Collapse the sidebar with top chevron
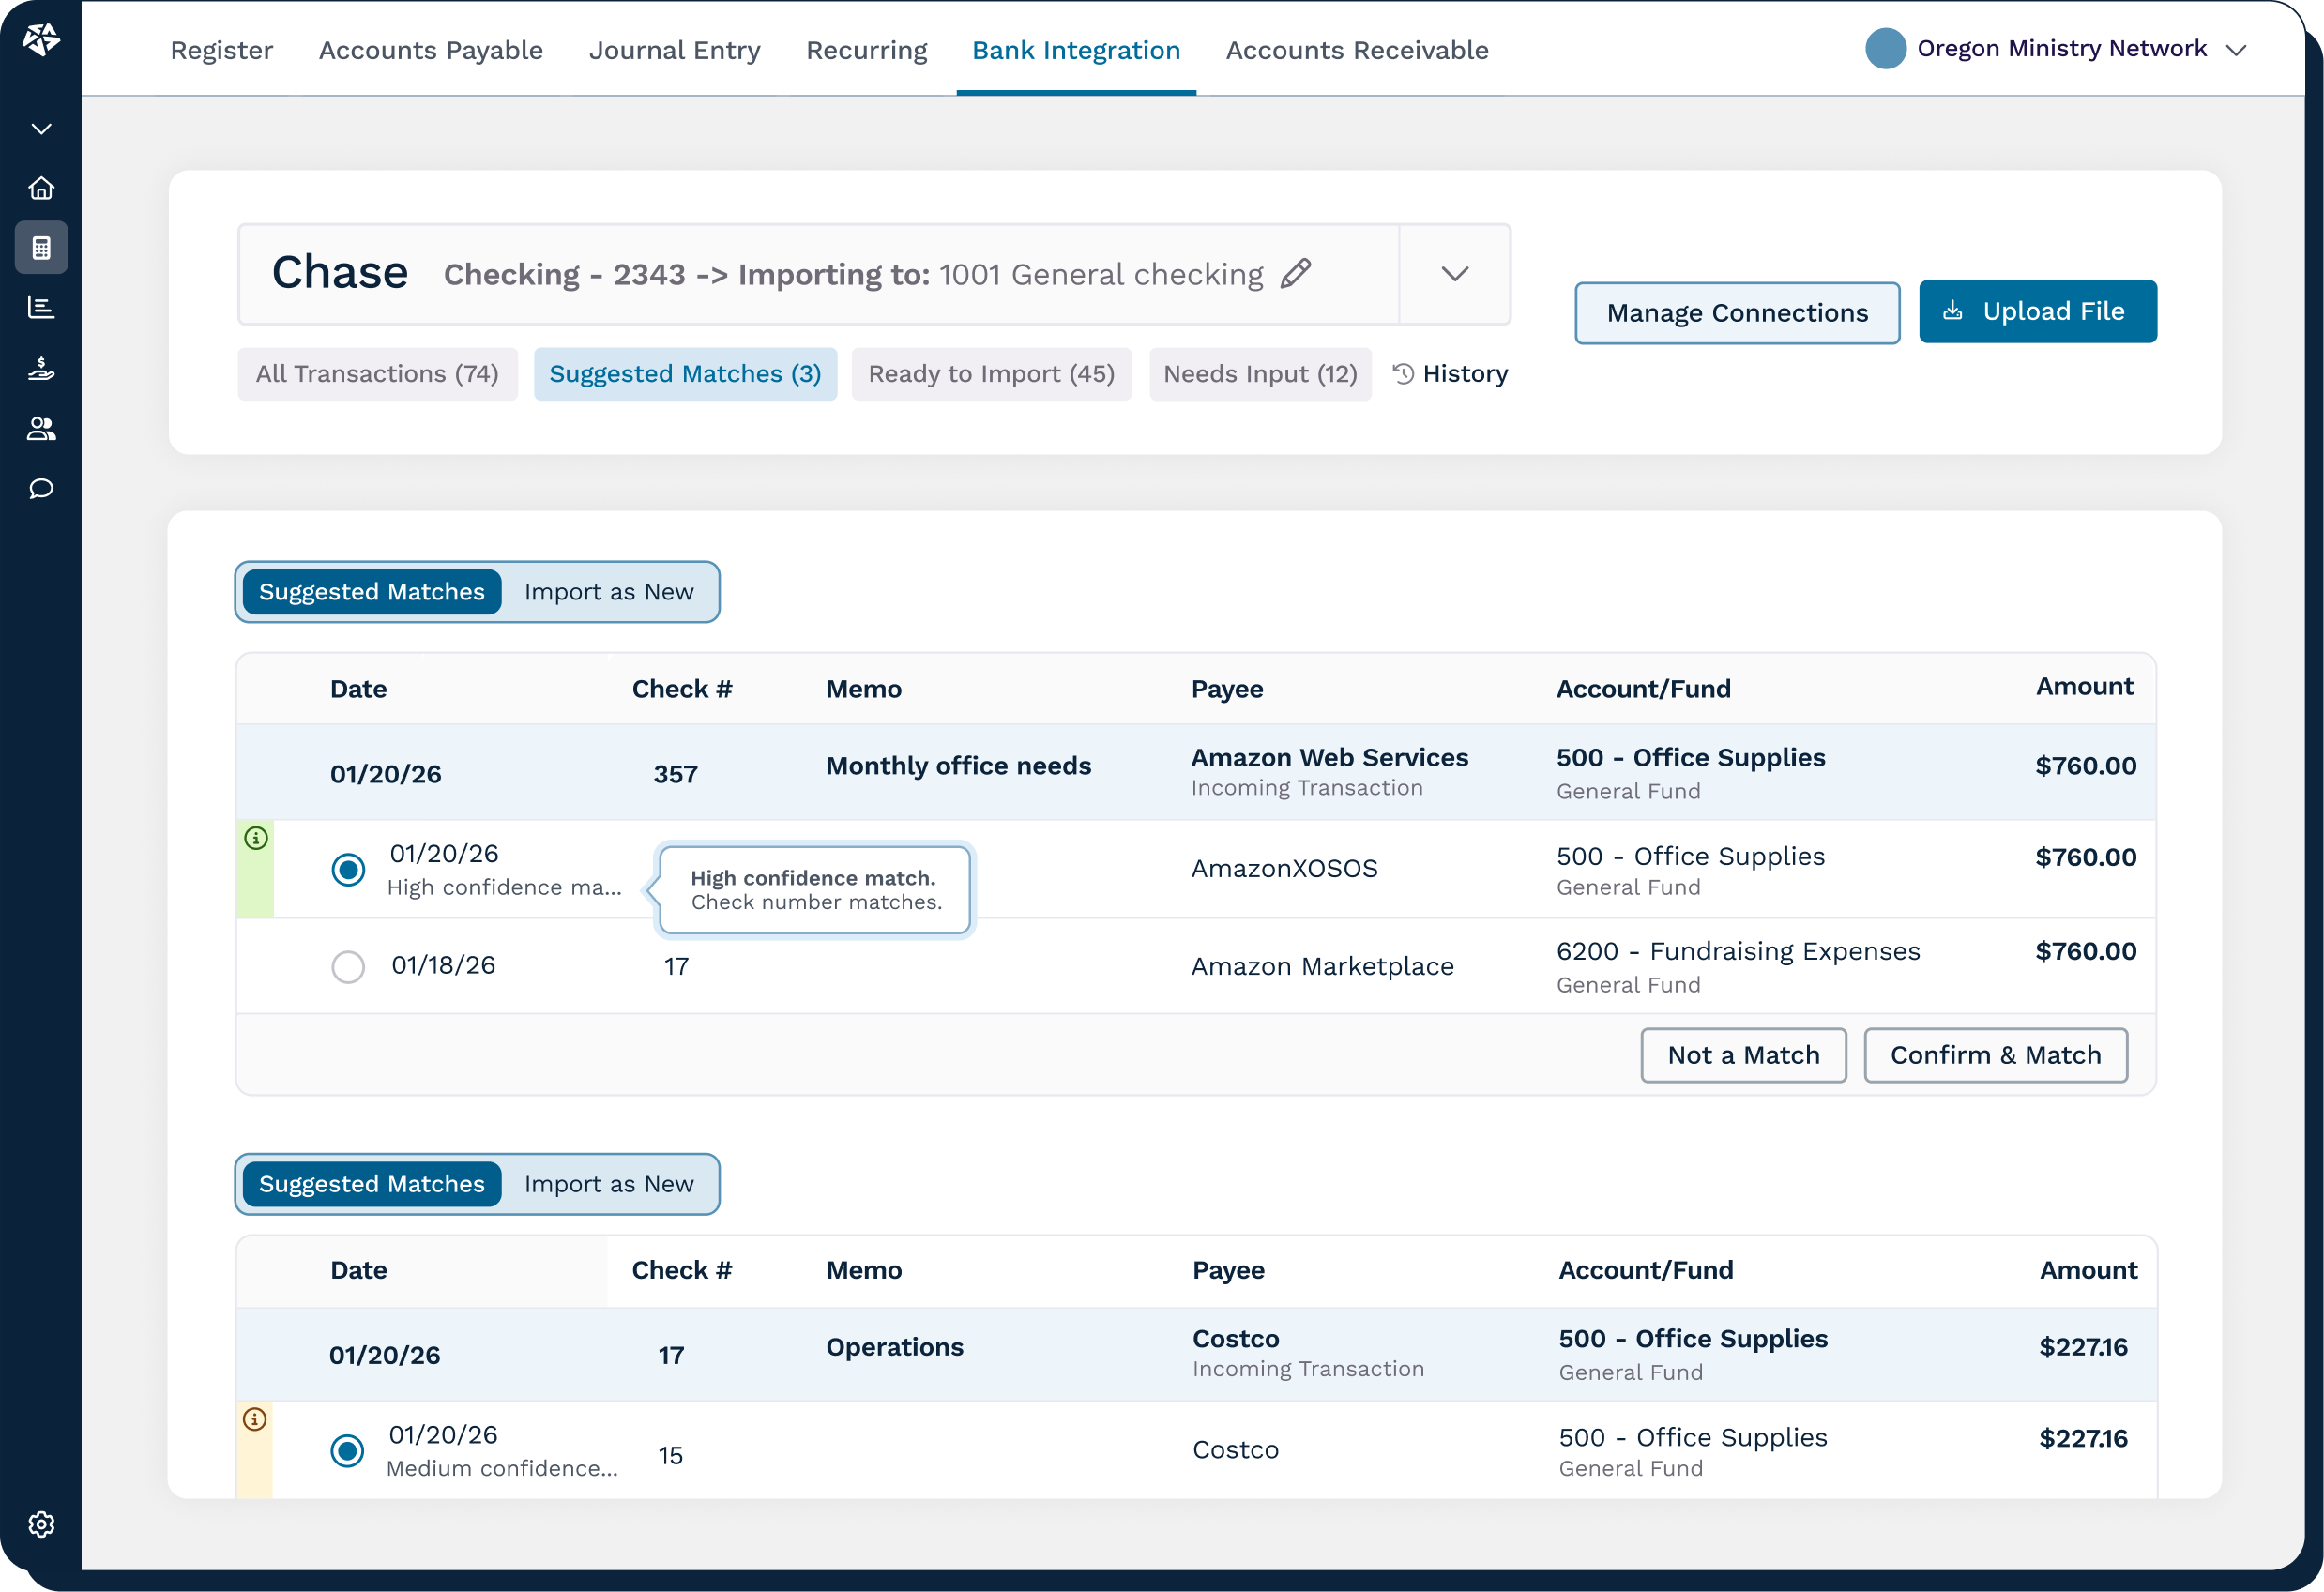 [x=41, y=129]
